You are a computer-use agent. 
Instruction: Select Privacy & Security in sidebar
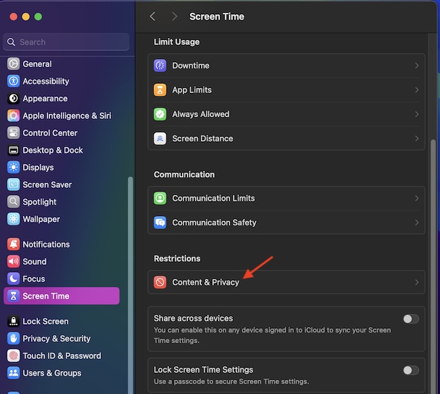[56, 338]
